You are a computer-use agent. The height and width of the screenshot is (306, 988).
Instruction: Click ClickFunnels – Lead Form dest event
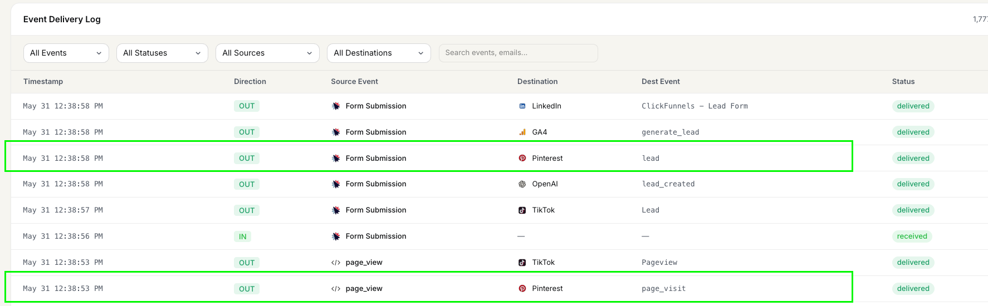(x=694, y=106)
